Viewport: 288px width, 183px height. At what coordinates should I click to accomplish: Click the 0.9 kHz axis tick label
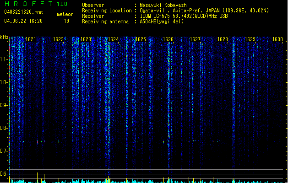click(x=4, y=105)
